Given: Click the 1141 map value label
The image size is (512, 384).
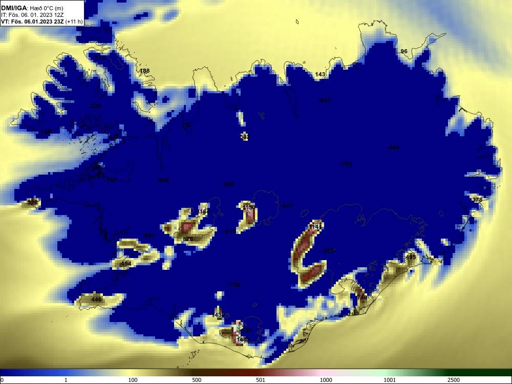Looking at the screenshot, I should [315, 227].
